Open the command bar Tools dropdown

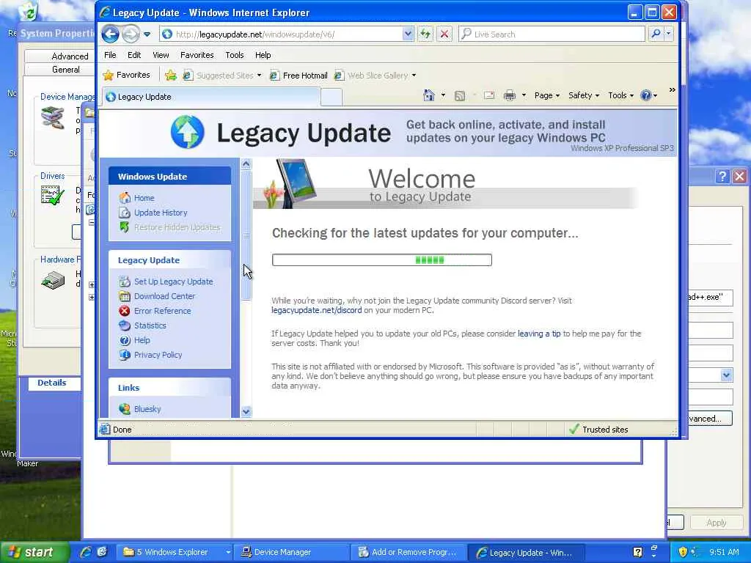click(620, 95)
